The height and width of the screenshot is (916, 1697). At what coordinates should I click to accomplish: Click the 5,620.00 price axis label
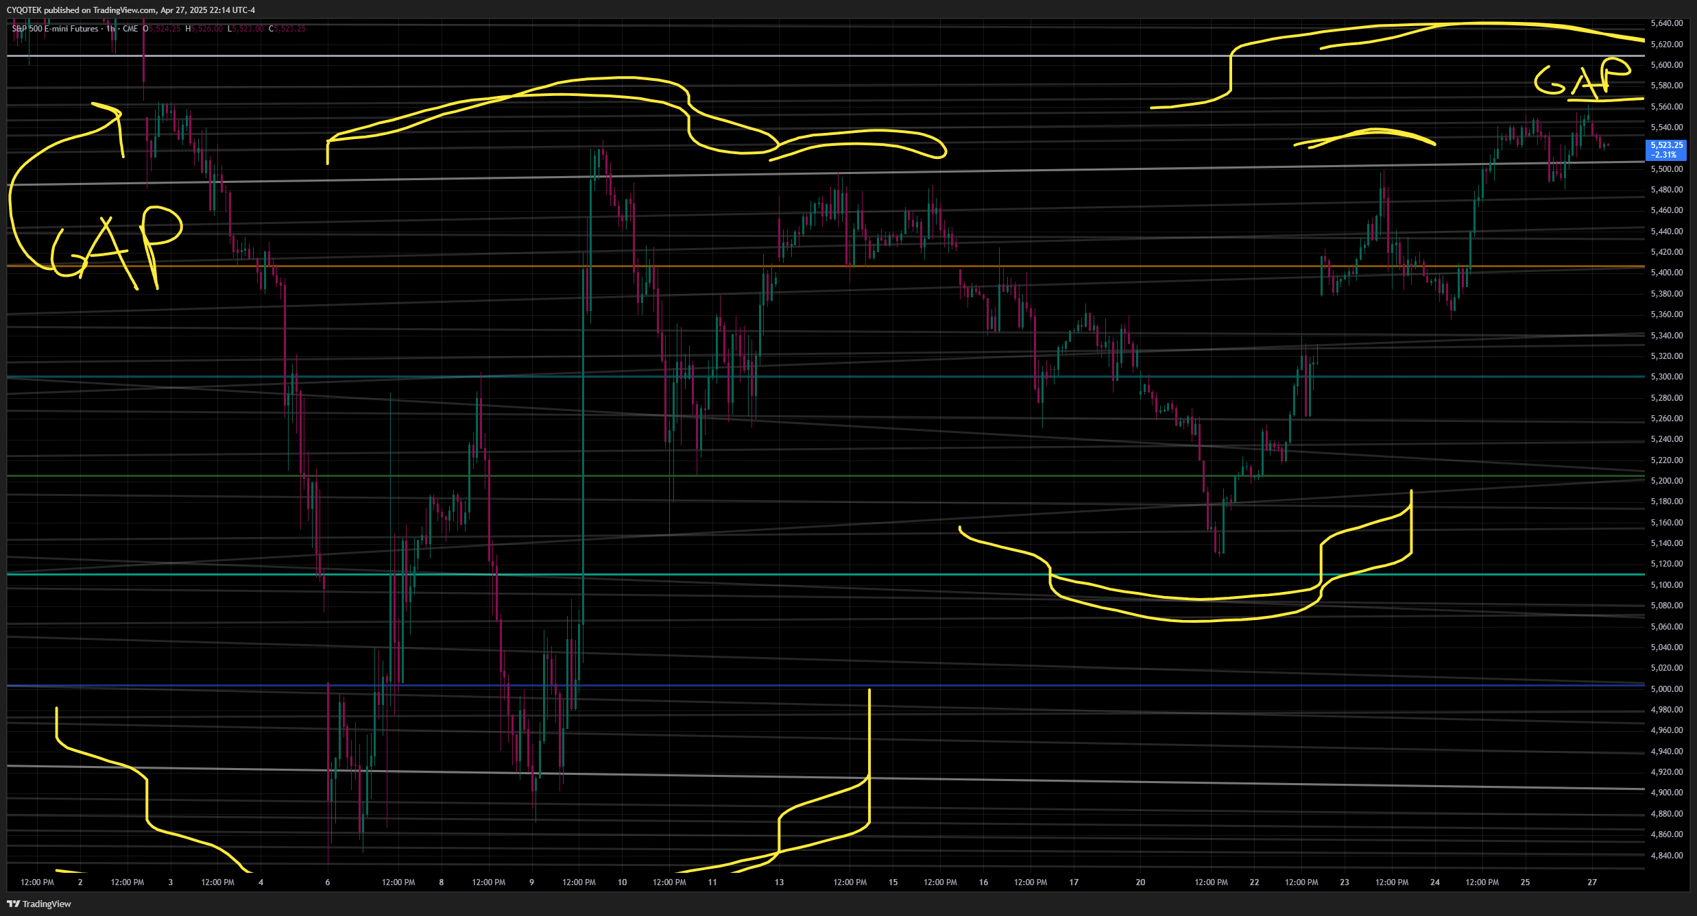click(1667, 44)
